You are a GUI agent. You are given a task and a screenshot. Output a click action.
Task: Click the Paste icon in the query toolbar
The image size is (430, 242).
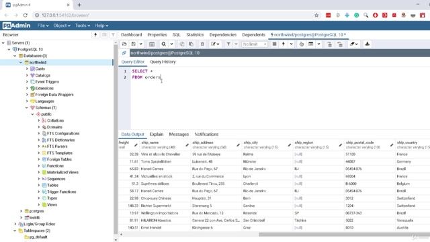point(191,44)
